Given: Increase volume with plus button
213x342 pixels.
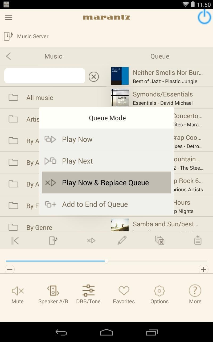Looking at the screenshot, I should pyautogui.click(x=203, y=269).
